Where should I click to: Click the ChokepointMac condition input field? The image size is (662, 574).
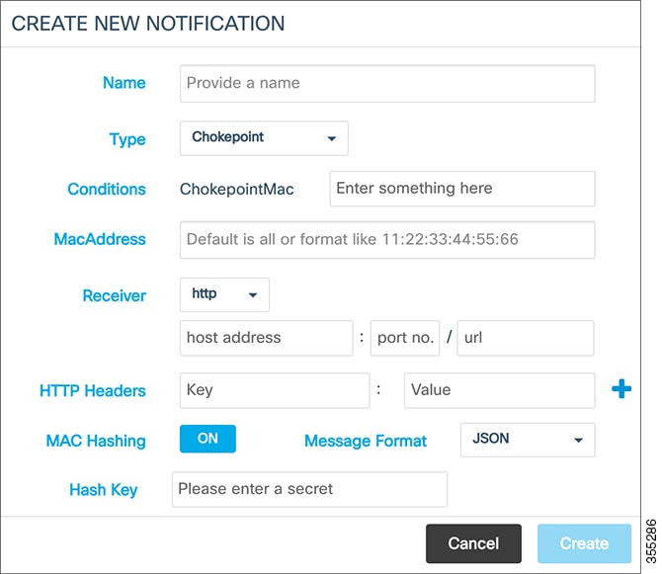pos(462,189)
